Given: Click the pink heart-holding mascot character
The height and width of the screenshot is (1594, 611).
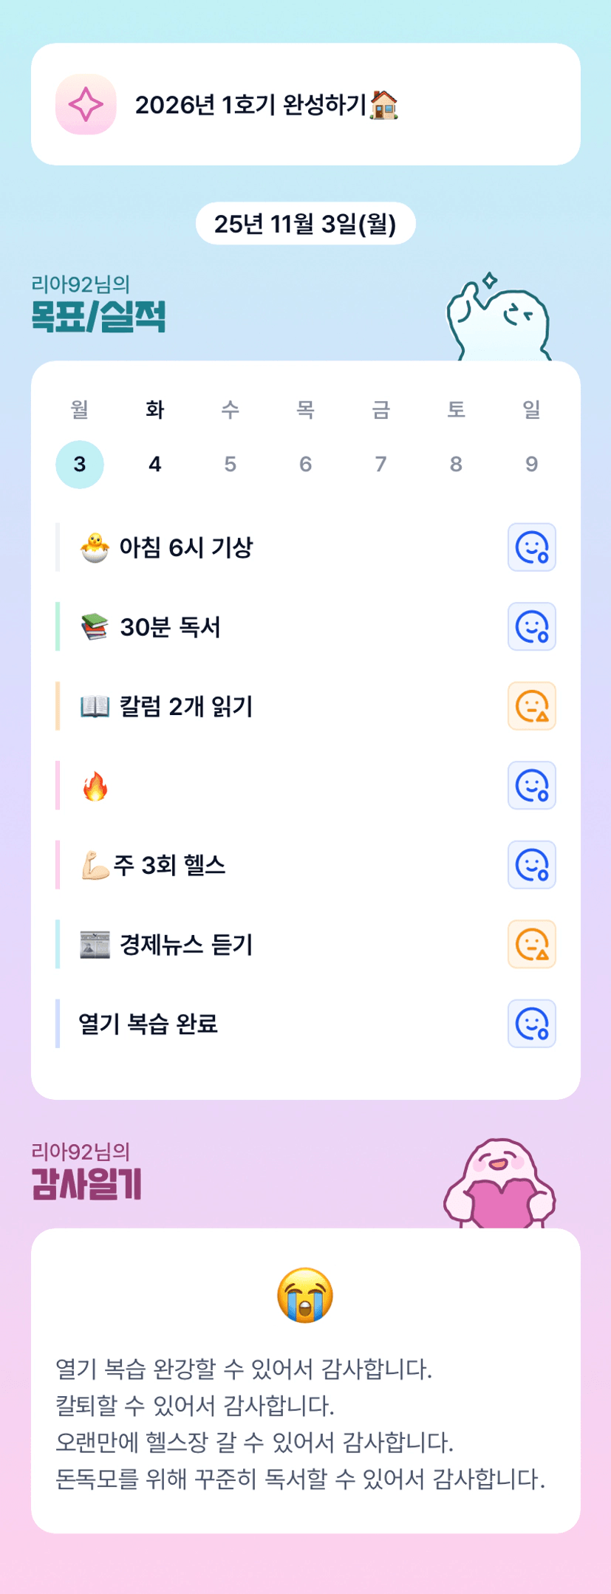Looking at the screenshot, I should point(500,1184).
